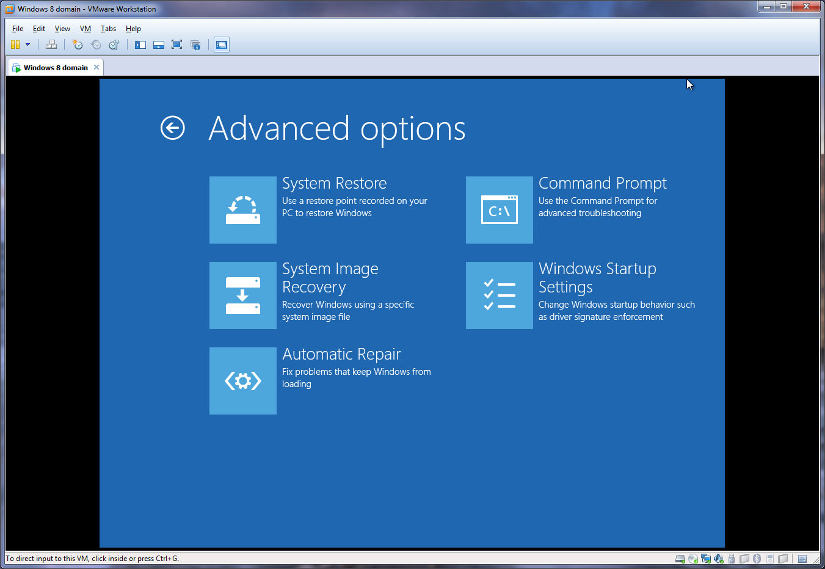Viewport: 825px width, 569px height.
Task: Open the Help menu
Action: 133,29
